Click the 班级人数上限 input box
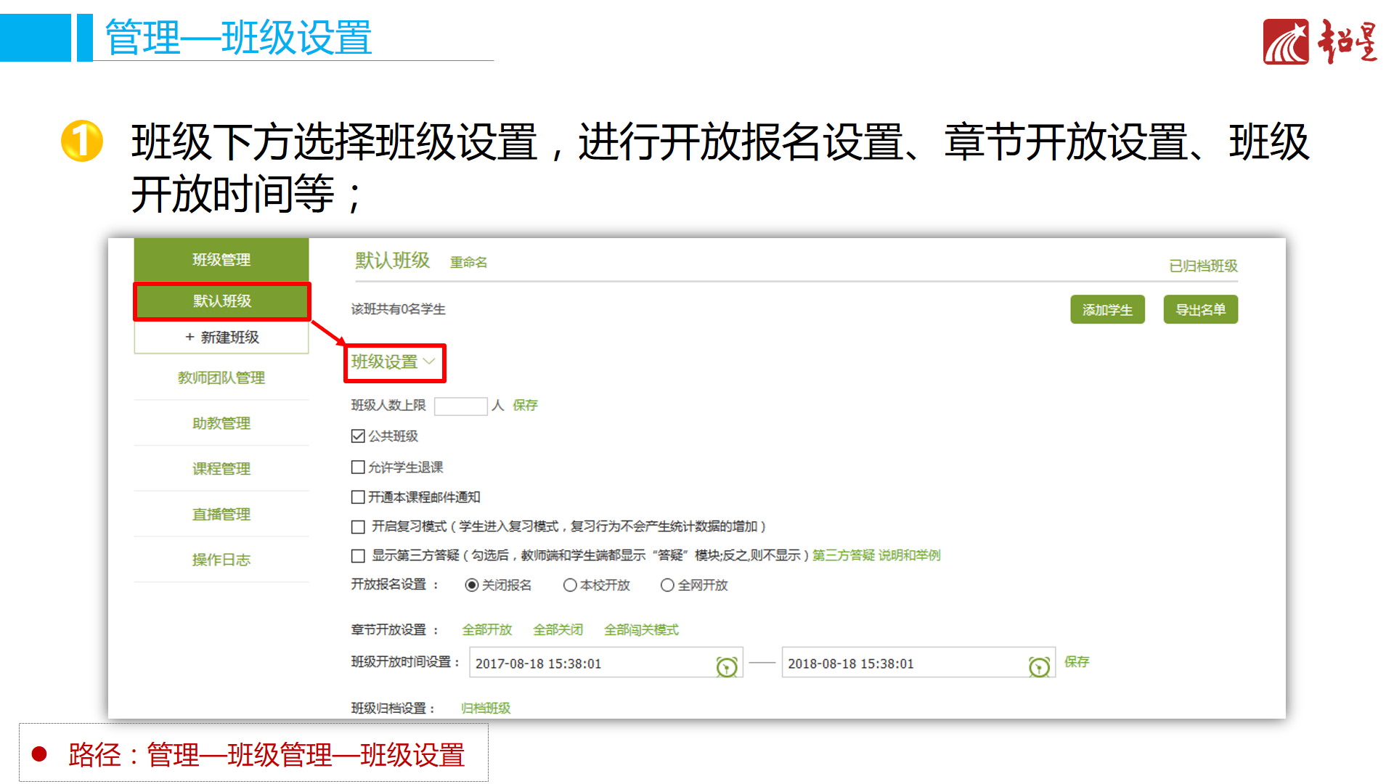The image size is (1394, 784). (460, 406)
